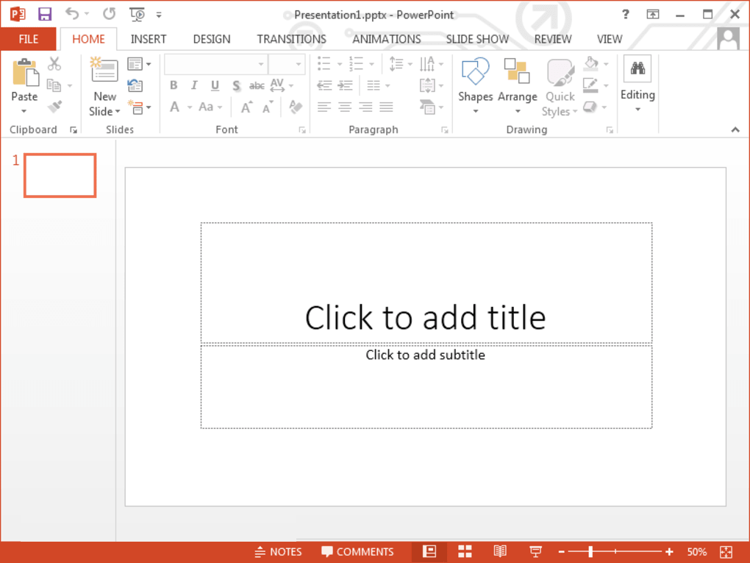
Task: Click Increase Font Size icon
Action: 247,107
